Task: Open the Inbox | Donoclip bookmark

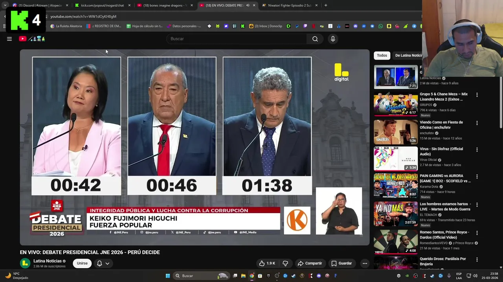Action: pos(266,26)
